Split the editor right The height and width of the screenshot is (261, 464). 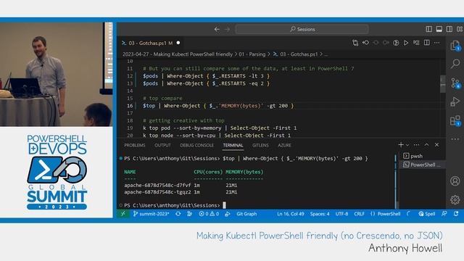tap(427, 43)
